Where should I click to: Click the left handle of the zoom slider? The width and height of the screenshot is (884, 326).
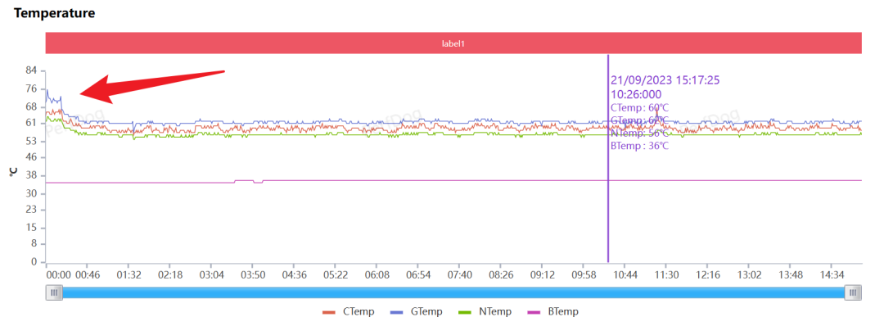(x=54, y=292)
